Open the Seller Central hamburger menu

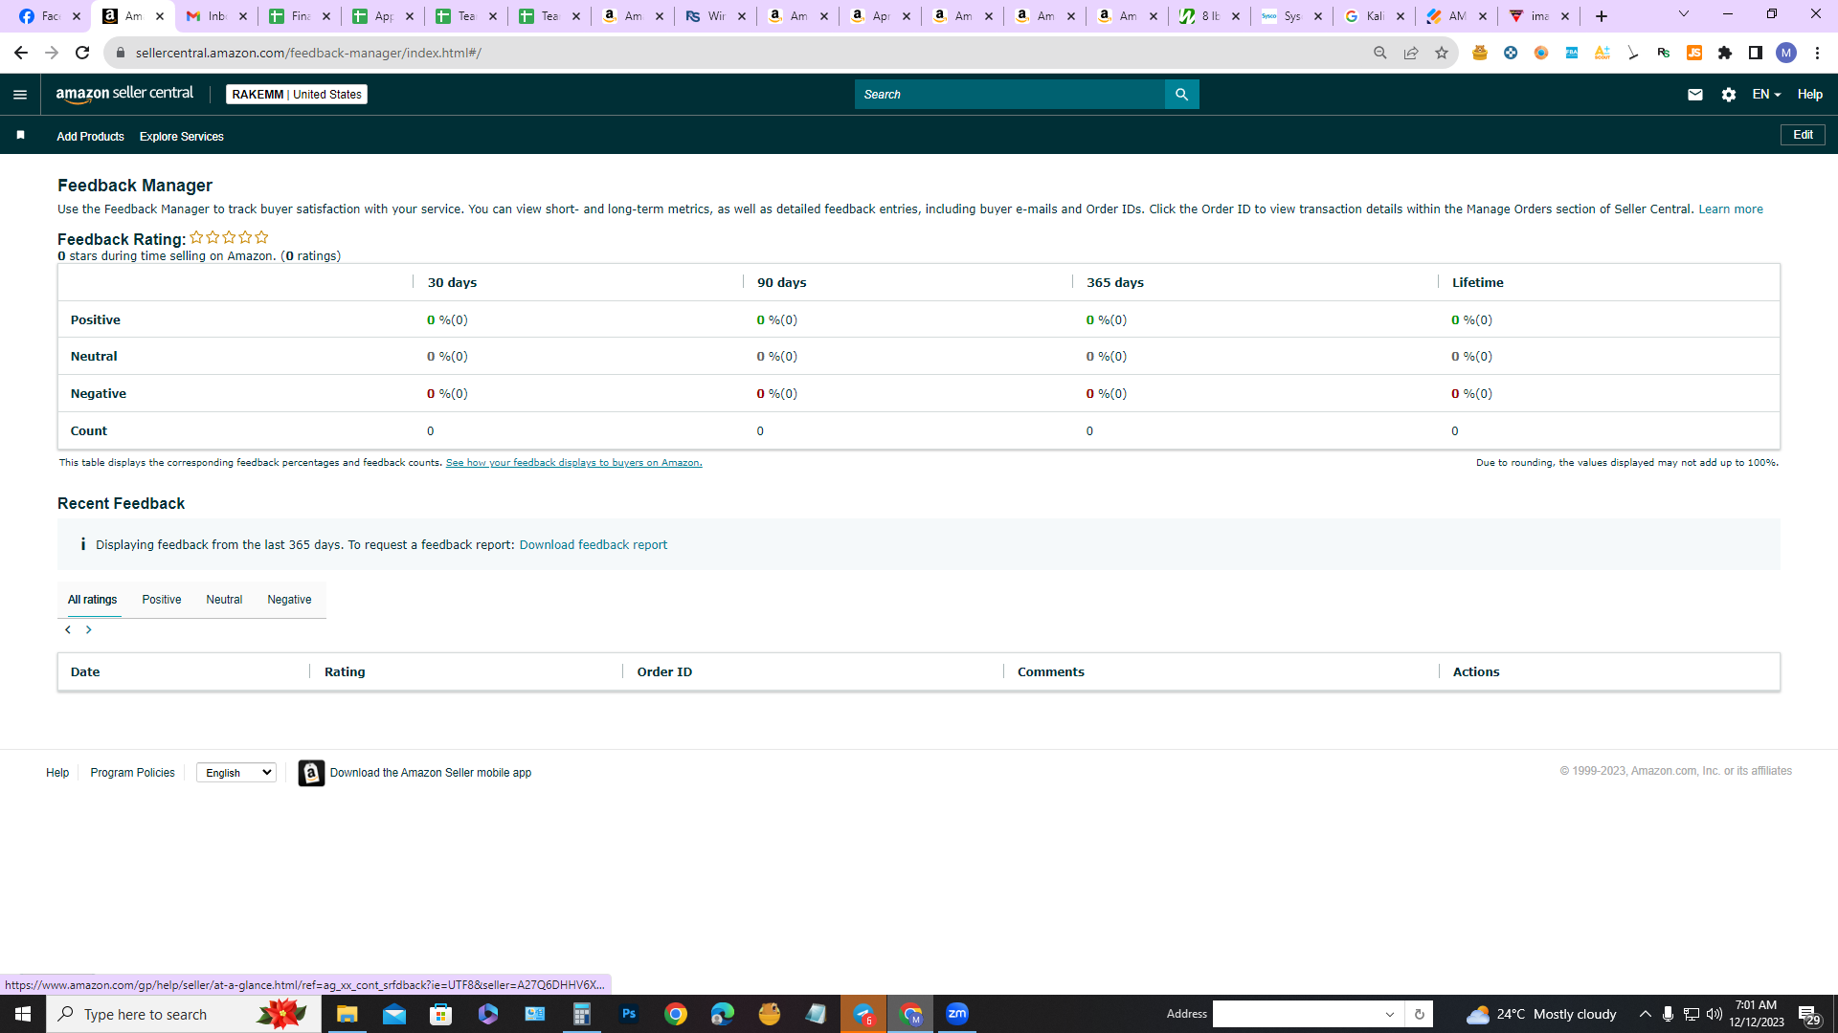(x=20, y=95)
